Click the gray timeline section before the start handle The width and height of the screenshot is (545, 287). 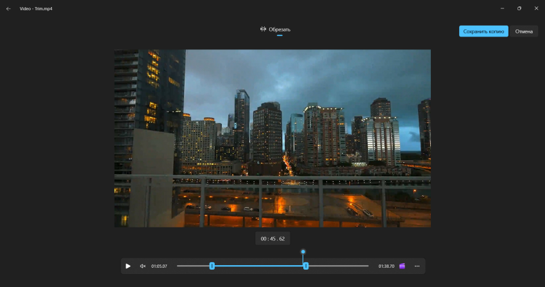193,266
